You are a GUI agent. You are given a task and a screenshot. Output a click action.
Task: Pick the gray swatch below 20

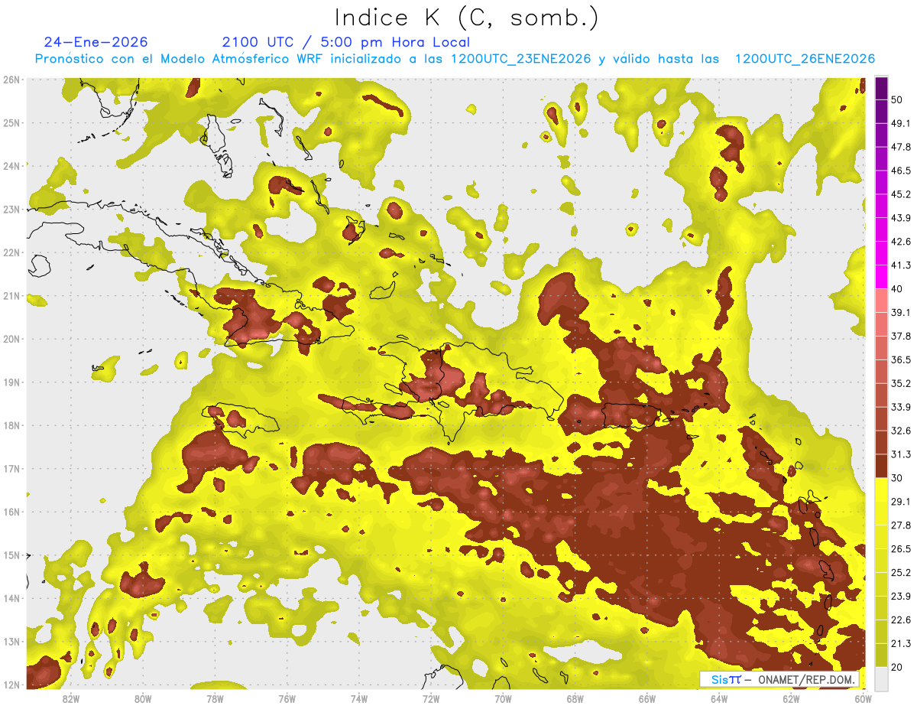coord(881,678)
